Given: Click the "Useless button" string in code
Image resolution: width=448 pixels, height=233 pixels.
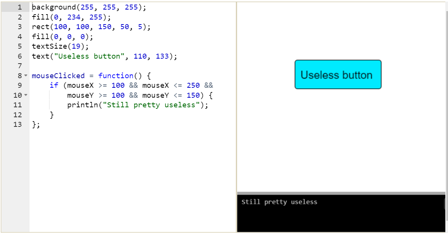Looking at the screenshot, I should [x=96, y=56].
